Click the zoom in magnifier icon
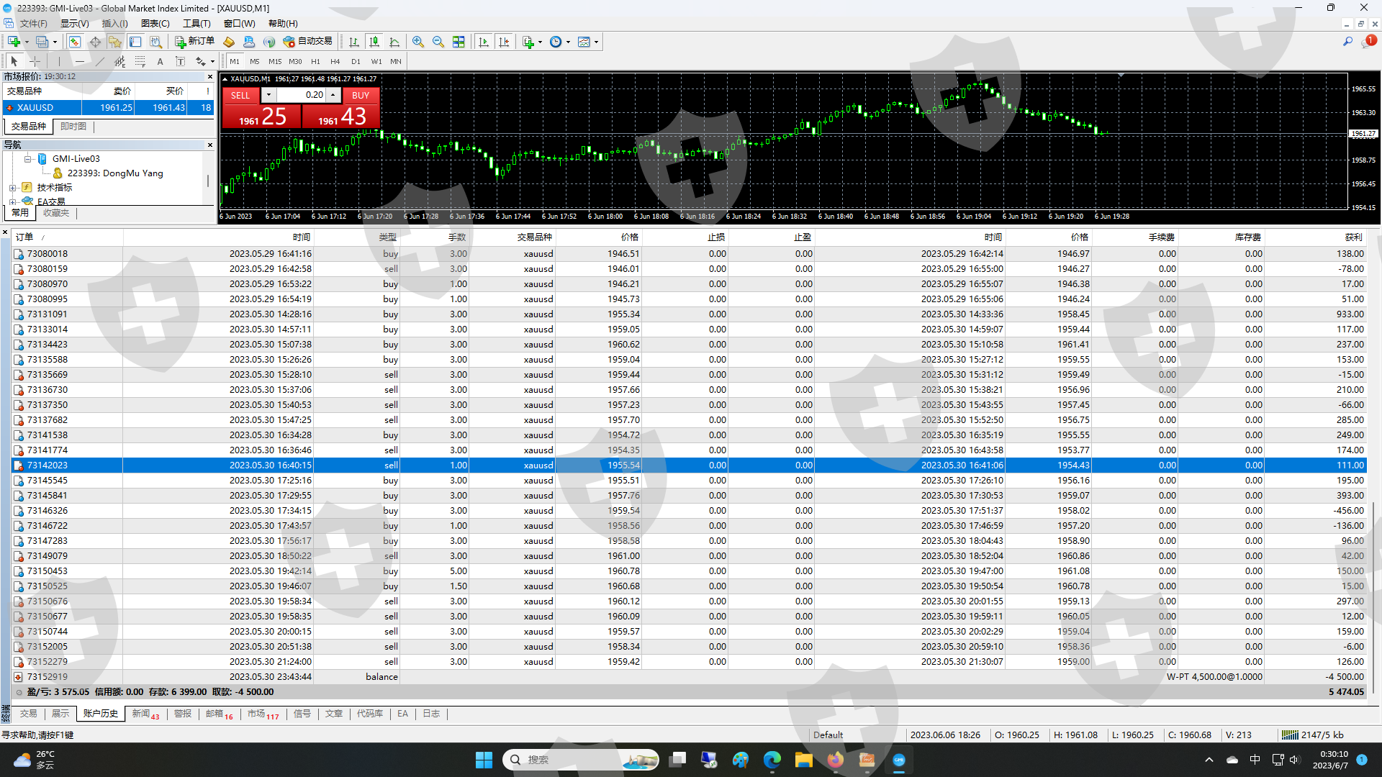This screenshot has height=777, width=1382. 417,42
